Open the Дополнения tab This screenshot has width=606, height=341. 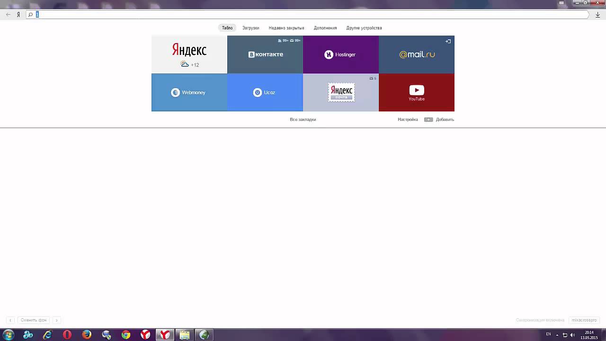325,28
